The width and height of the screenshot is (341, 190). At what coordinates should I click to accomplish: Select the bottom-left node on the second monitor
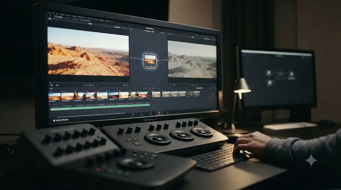click(270, 83)
